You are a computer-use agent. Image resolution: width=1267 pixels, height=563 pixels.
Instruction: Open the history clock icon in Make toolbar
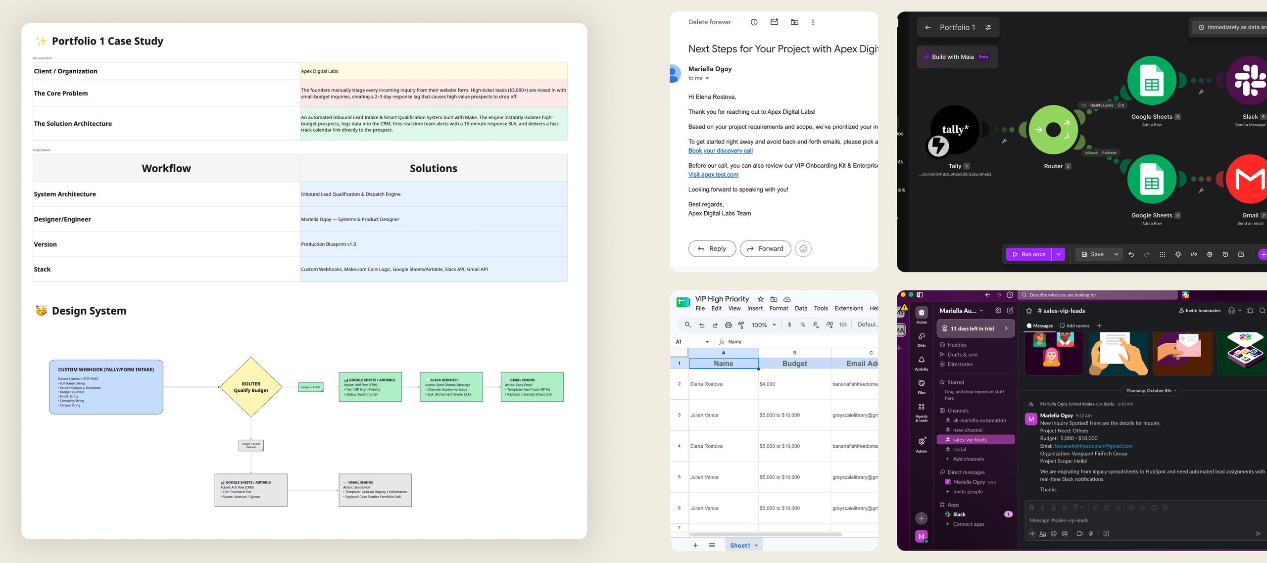[x=1225, y=254]
